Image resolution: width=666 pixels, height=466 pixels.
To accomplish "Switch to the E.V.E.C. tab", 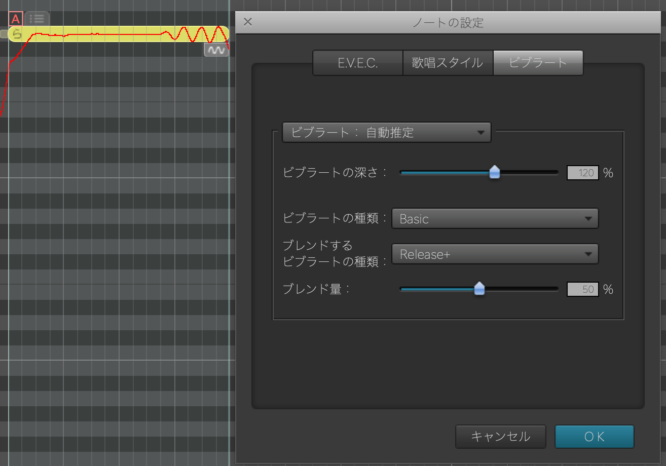I will [358, 63].
